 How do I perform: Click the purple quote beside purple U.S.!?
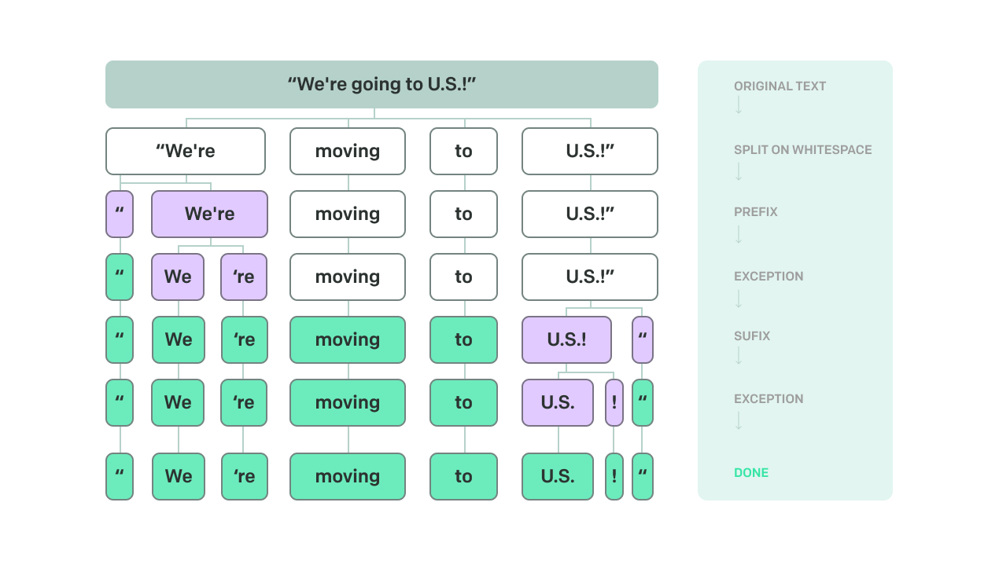coord(643,339)
